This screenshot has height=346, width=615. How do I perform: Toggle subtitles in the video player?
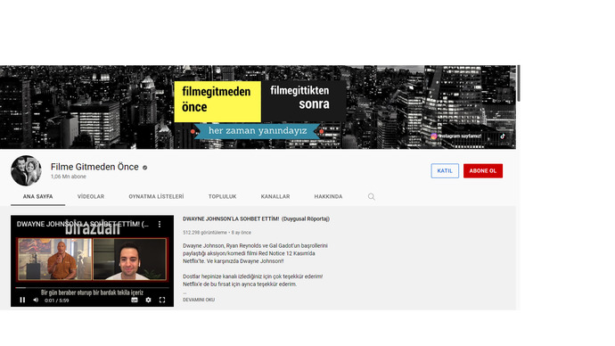pyautogui.click(x=135, y=301)
